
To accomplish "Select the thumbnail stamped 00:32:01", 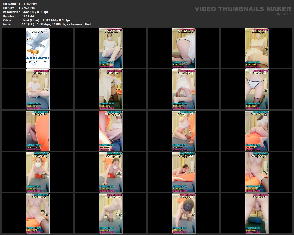I will click(x=37, y=131).
